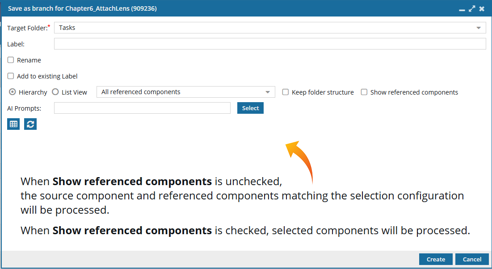Close the dialog with the X icon
The image size is (492, 269).
(482, 9)
